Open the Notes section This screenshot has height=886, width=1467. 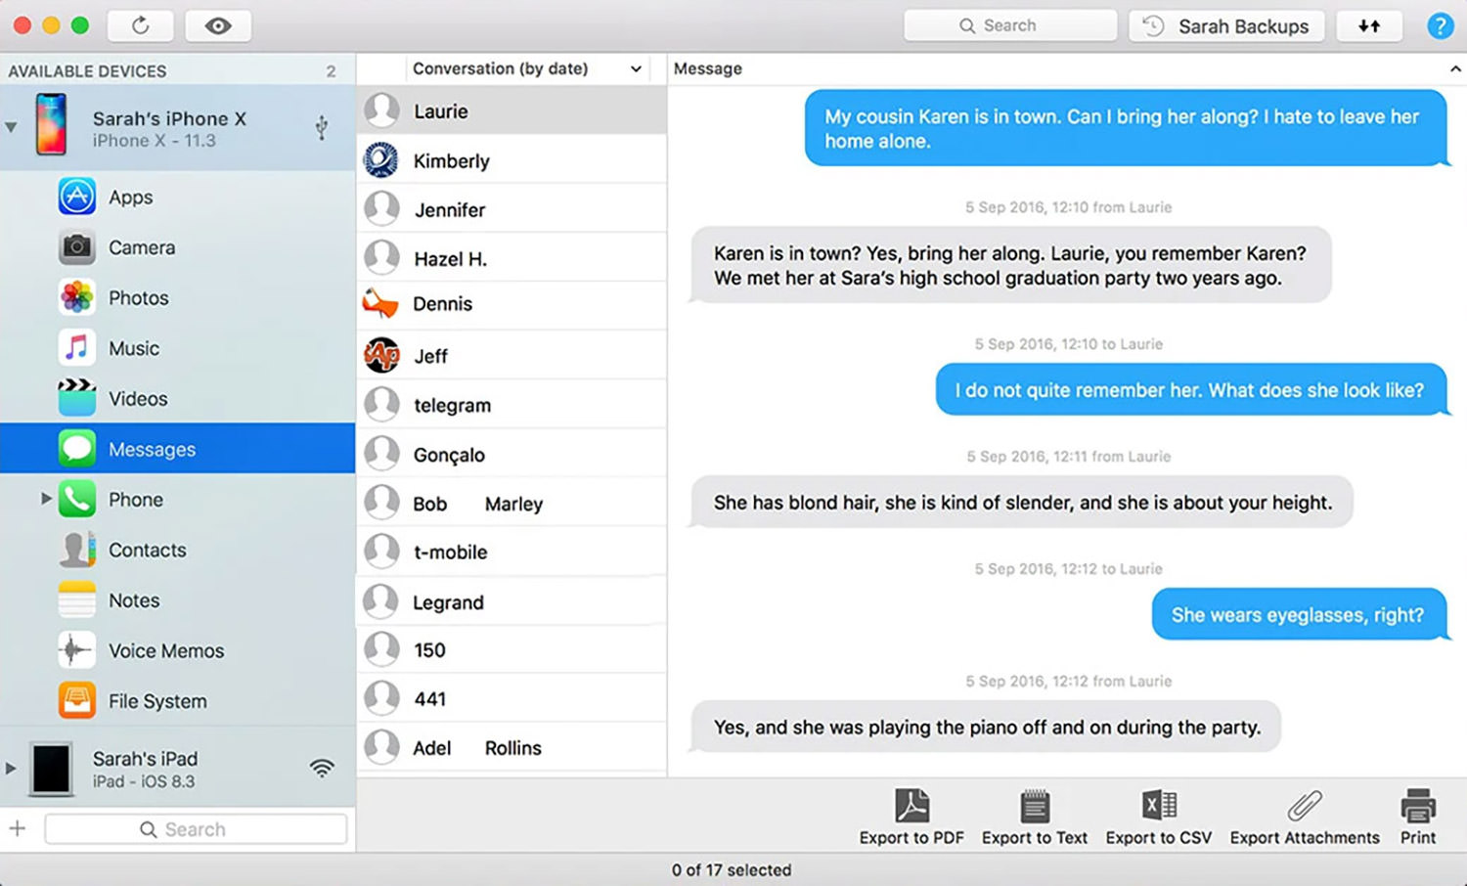pos(133,599)
